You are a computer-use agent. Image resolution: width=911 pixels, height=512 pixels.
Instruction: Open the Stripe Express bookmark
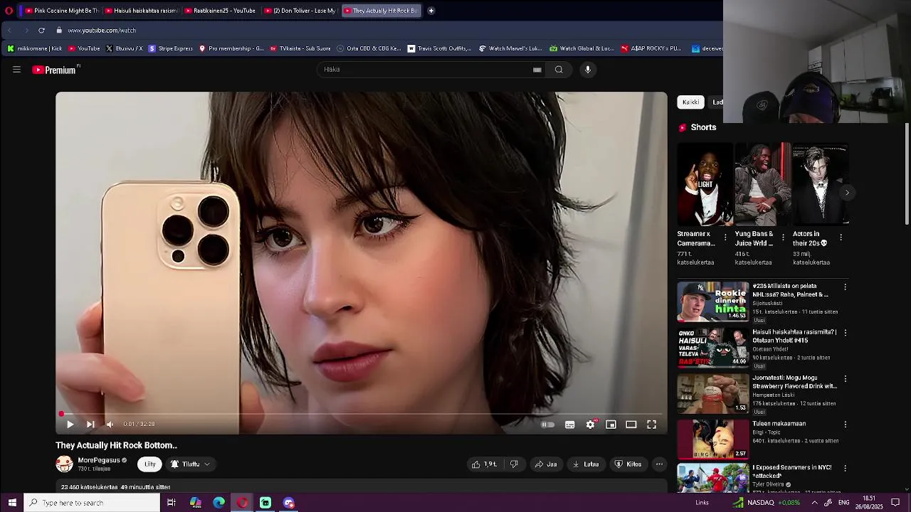point(171,48)
